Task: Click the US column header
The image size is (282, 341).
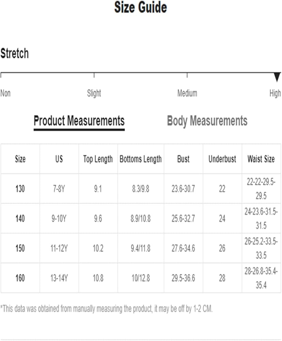Action: [x=59, y=159]
